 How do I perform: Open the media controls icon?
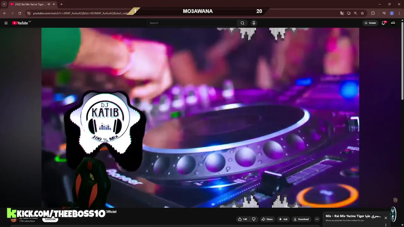coord(384,13)
